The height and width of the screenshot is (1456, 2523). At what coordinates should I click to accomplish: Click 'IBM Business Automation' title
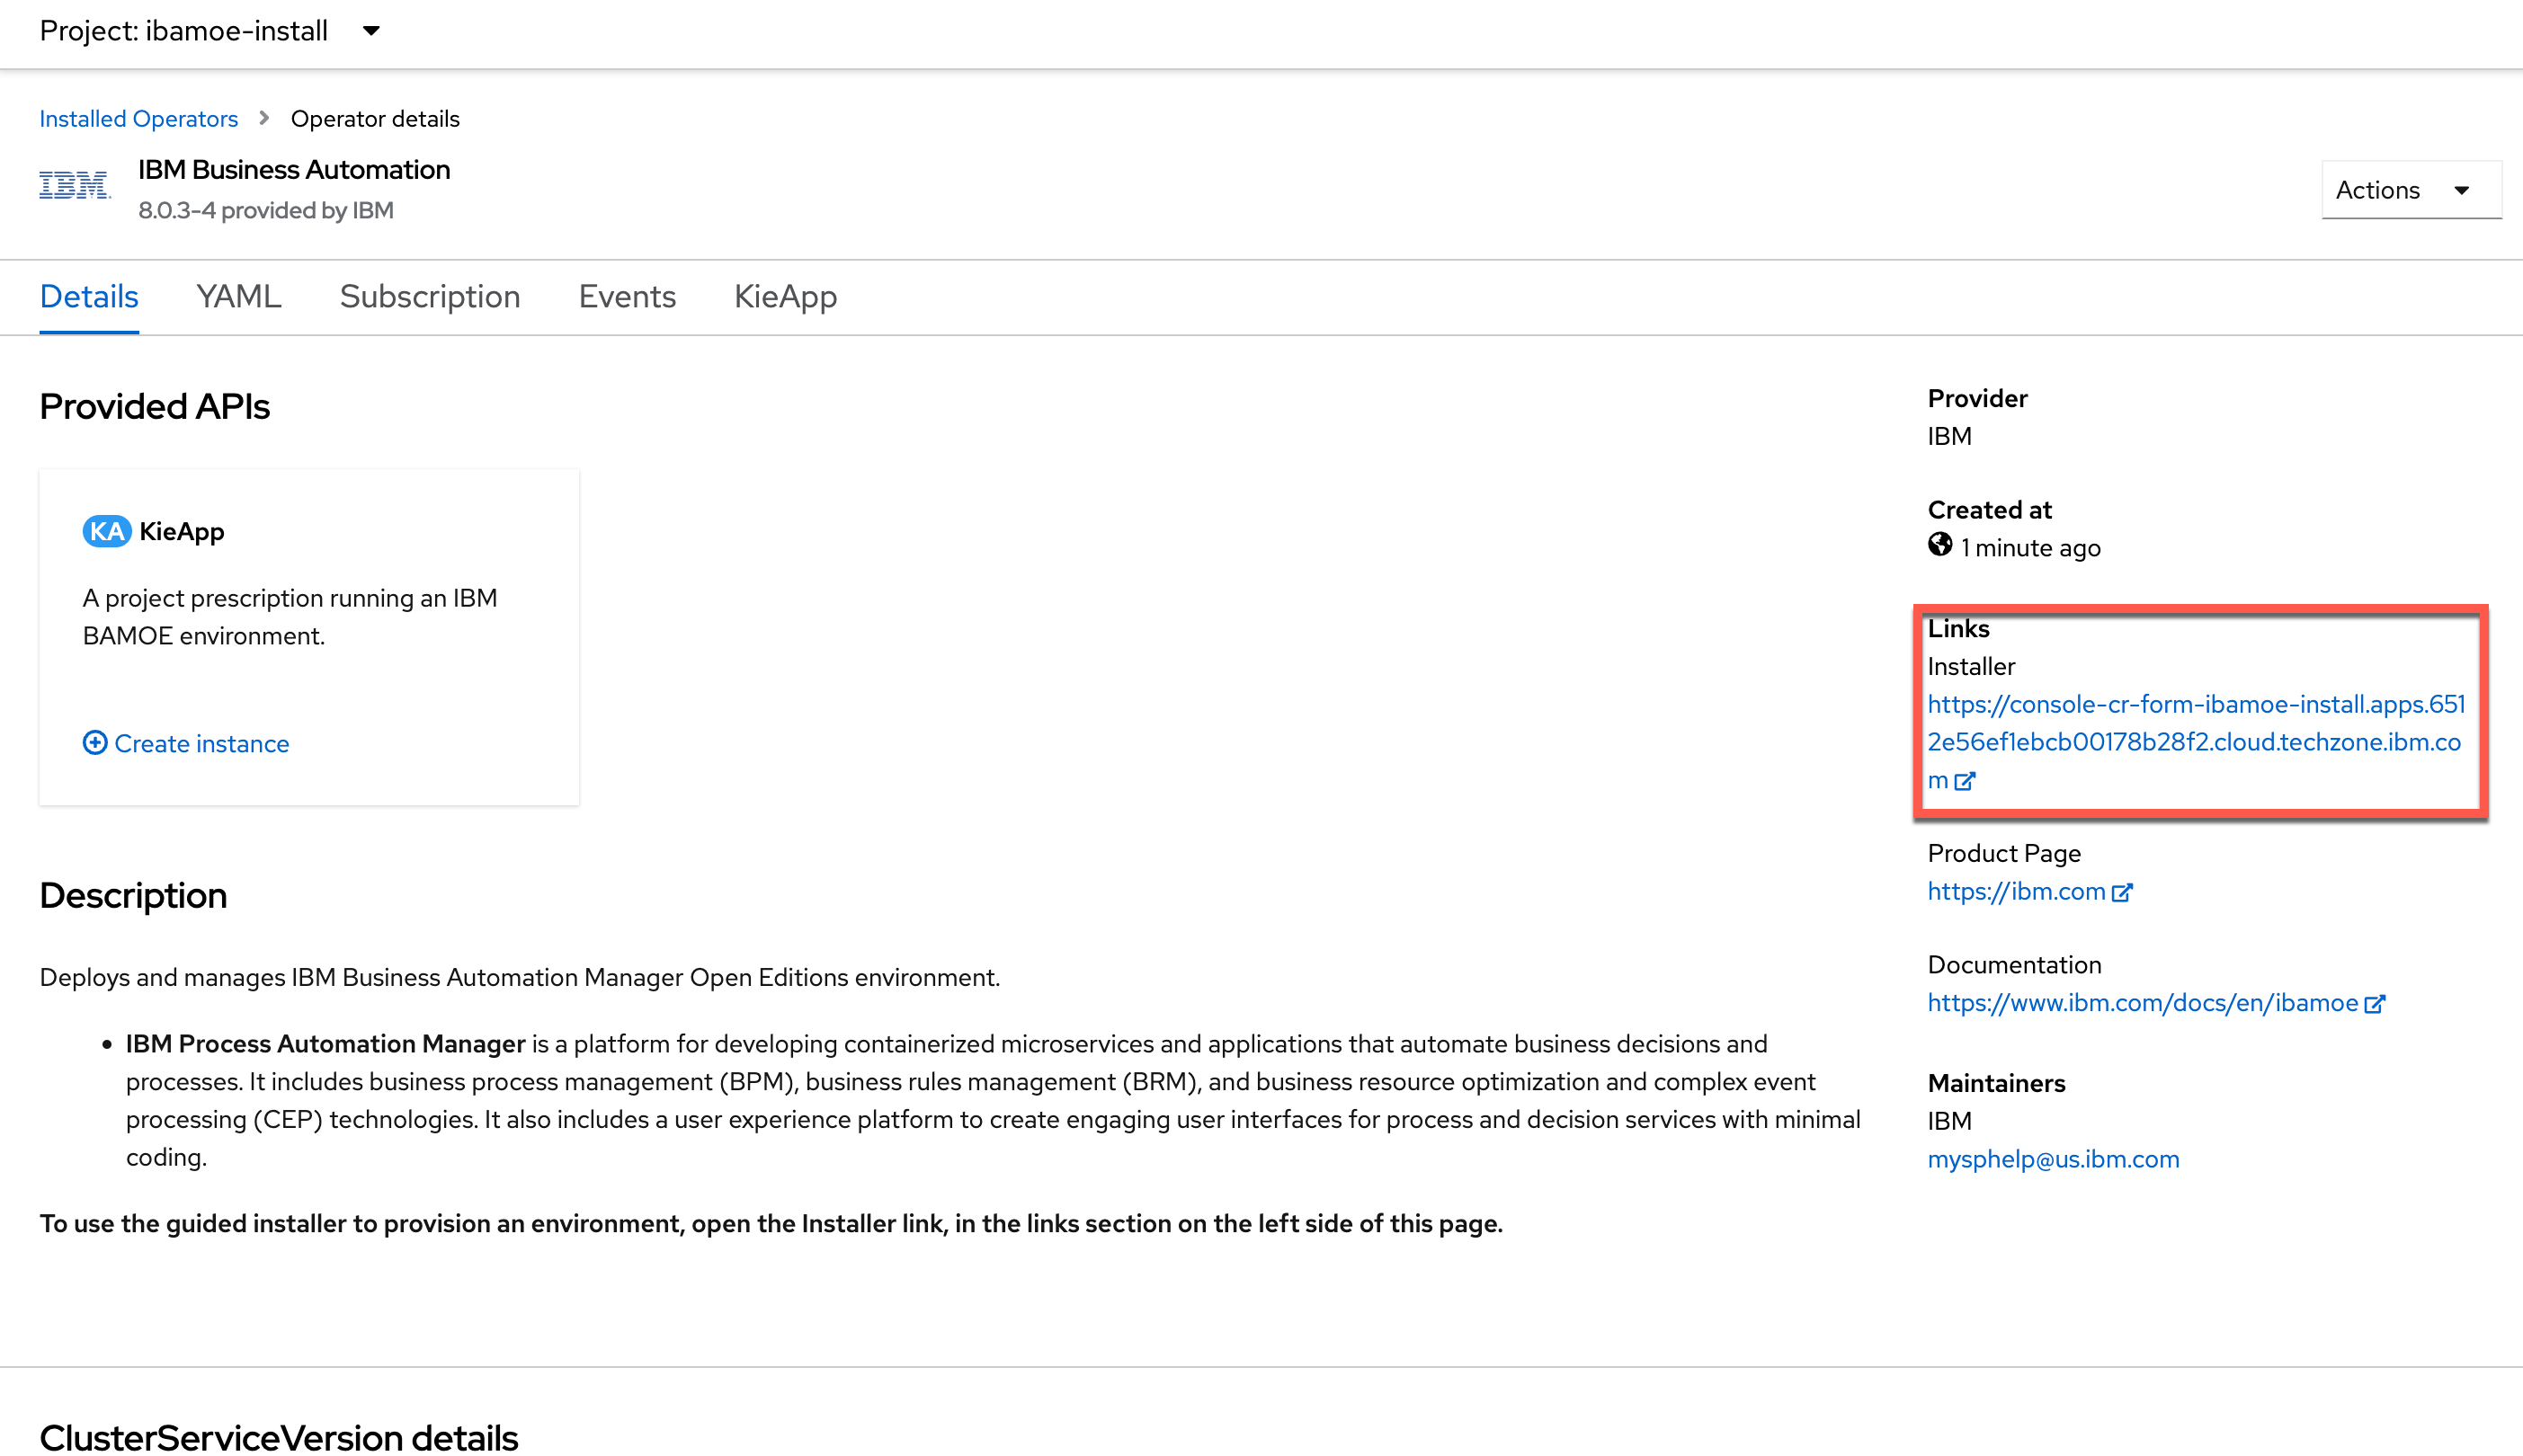coord(294,169)
